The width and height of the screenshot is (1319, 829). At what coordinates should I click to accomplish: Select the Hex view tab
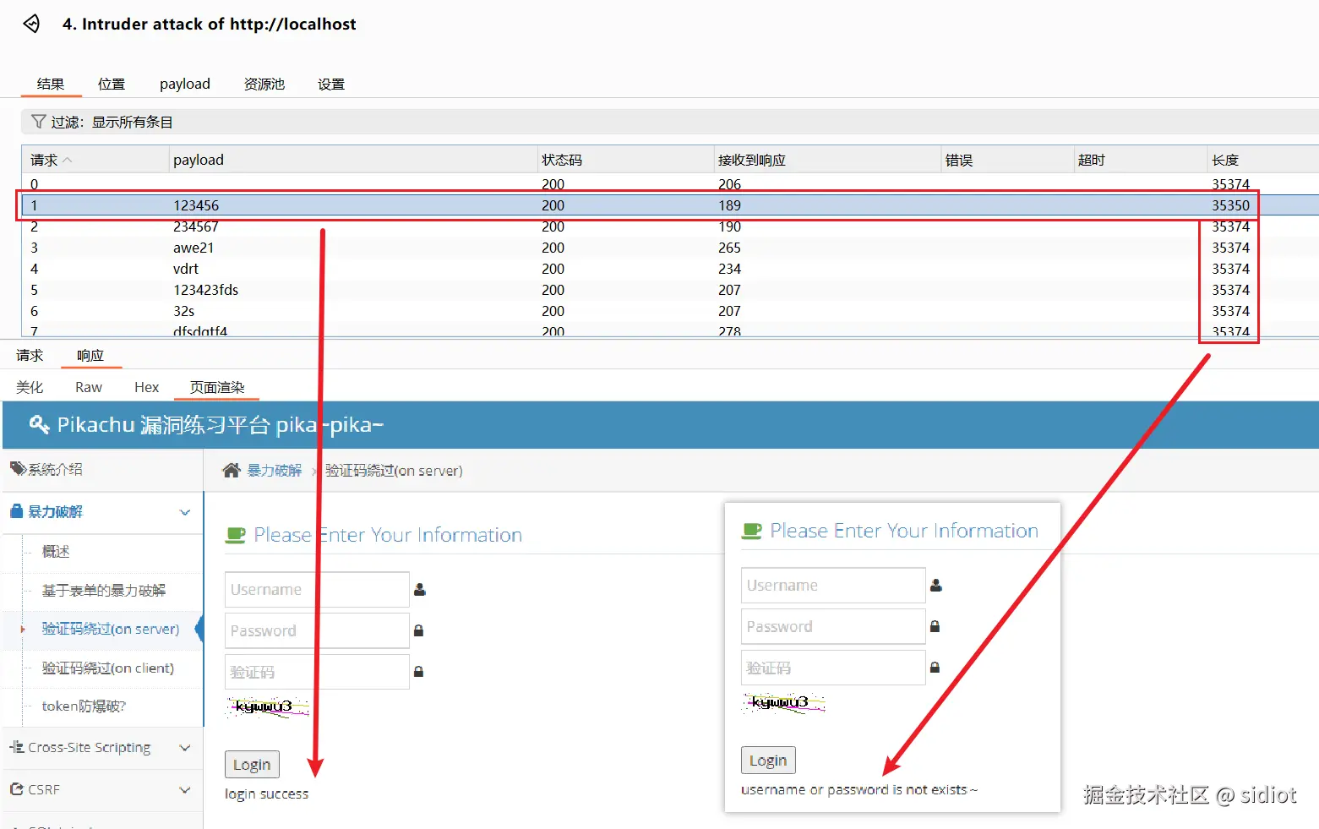coord(146,387)
